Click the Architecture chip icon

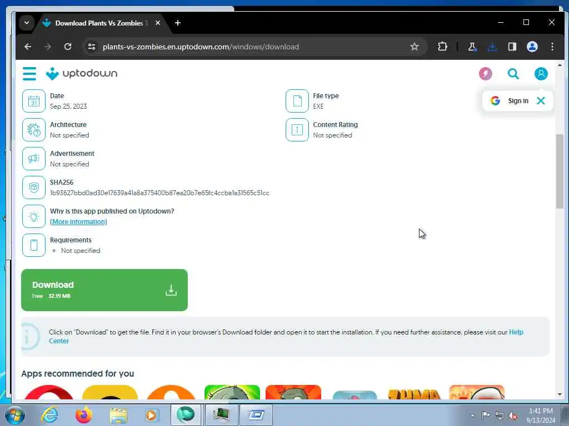coord(34,130)
